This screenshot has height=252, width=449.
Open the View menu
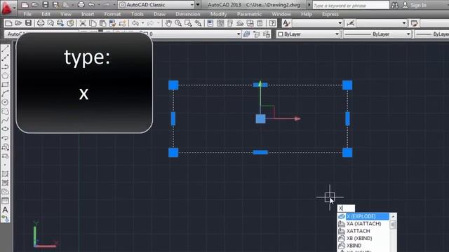pos(66,14)
